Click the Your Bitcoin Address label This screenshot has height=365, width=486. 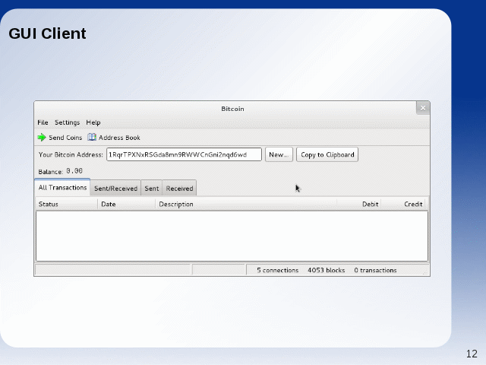click(x=71, y=154)
